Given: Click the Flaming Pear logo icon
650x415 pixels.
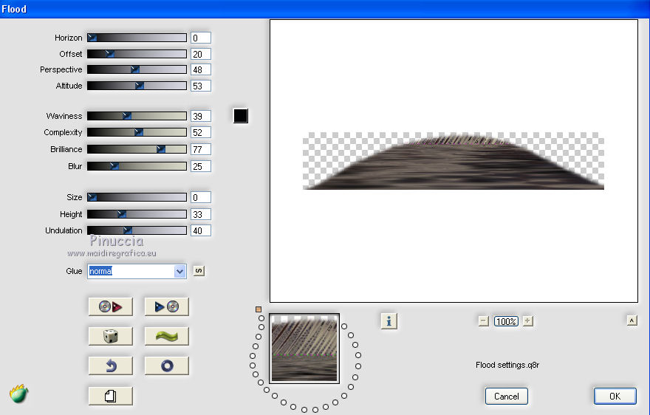Looking at the screenshot, I should (x=19, y=394).
